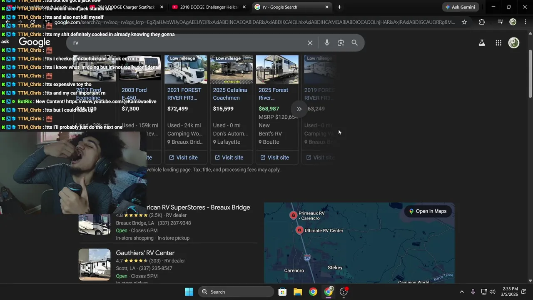Viewport: 533px width, 300px height.
Task: Open 2021 FOREST RIVER FR3 listing title
Action: (184, 94)
